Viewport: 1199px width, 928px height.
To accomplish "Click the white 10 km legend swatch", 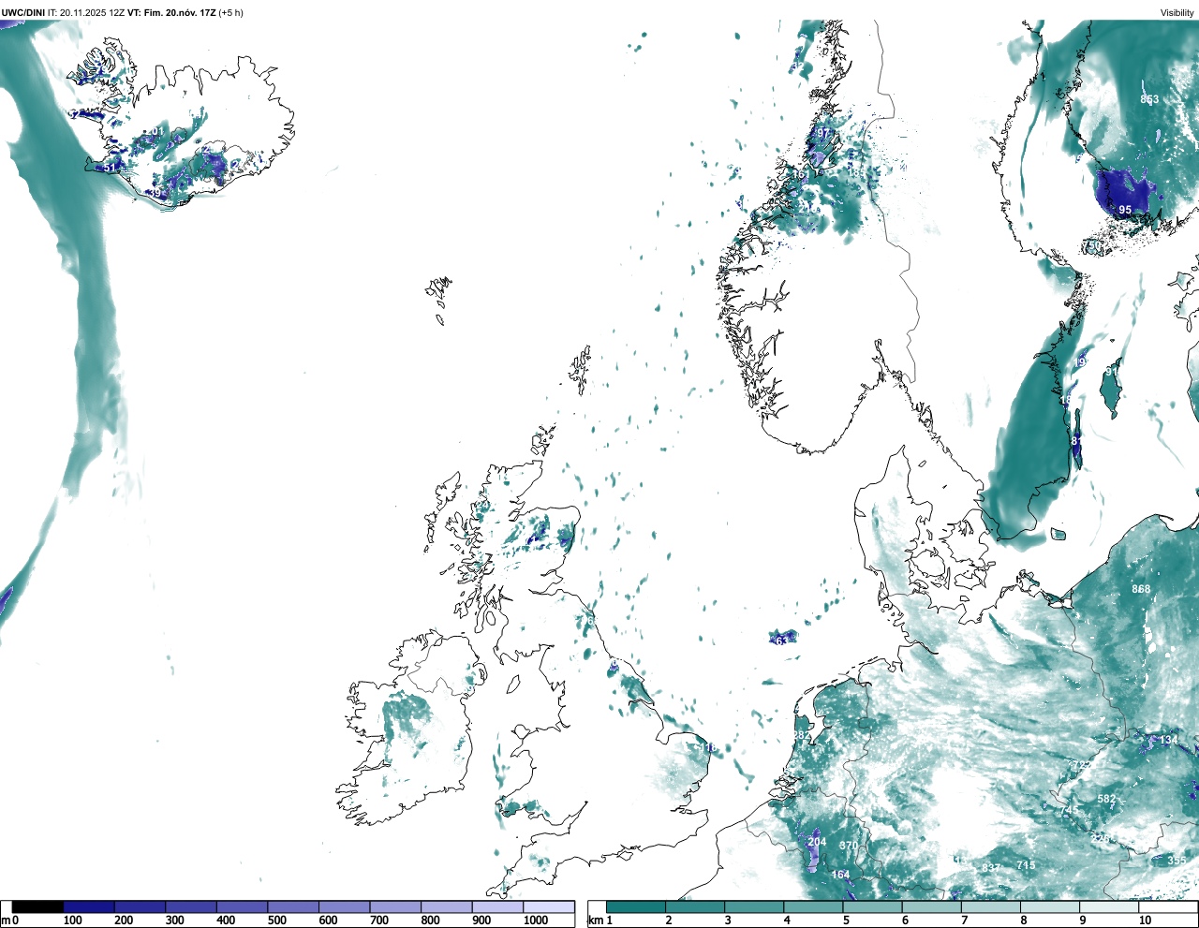I will pos(1167,906).
